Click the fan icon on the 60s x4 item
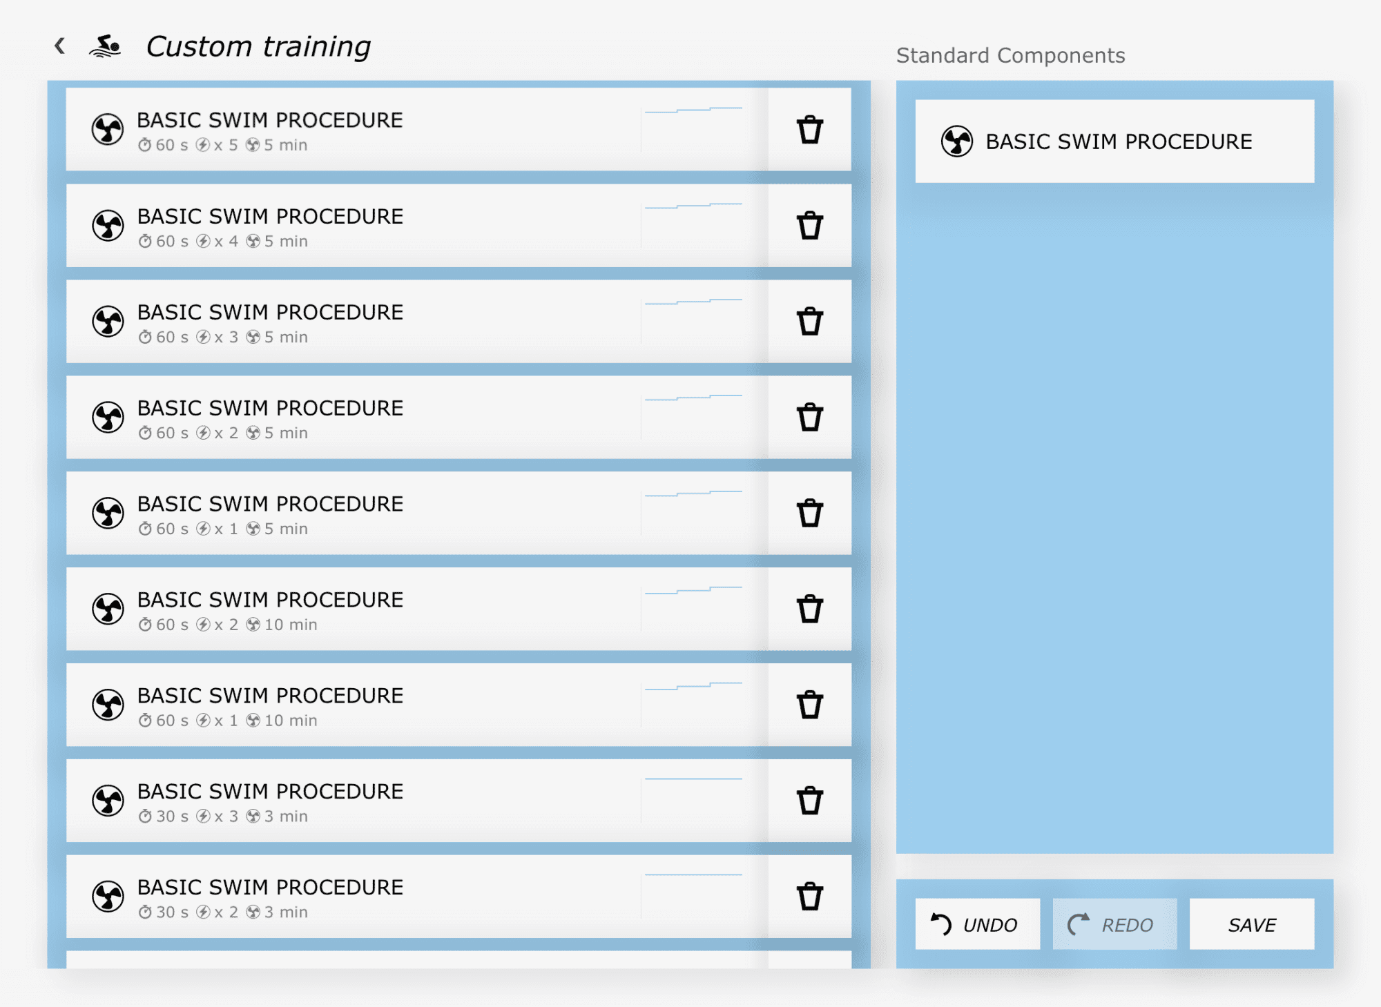The width and height of the screenshot is (1381, 1007). coord(108,224)
